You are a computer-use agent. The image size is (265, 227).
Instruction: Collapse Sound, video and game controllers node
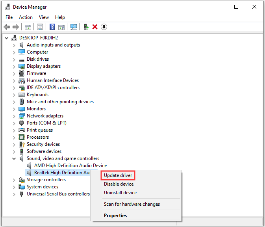tap(14, 159)
